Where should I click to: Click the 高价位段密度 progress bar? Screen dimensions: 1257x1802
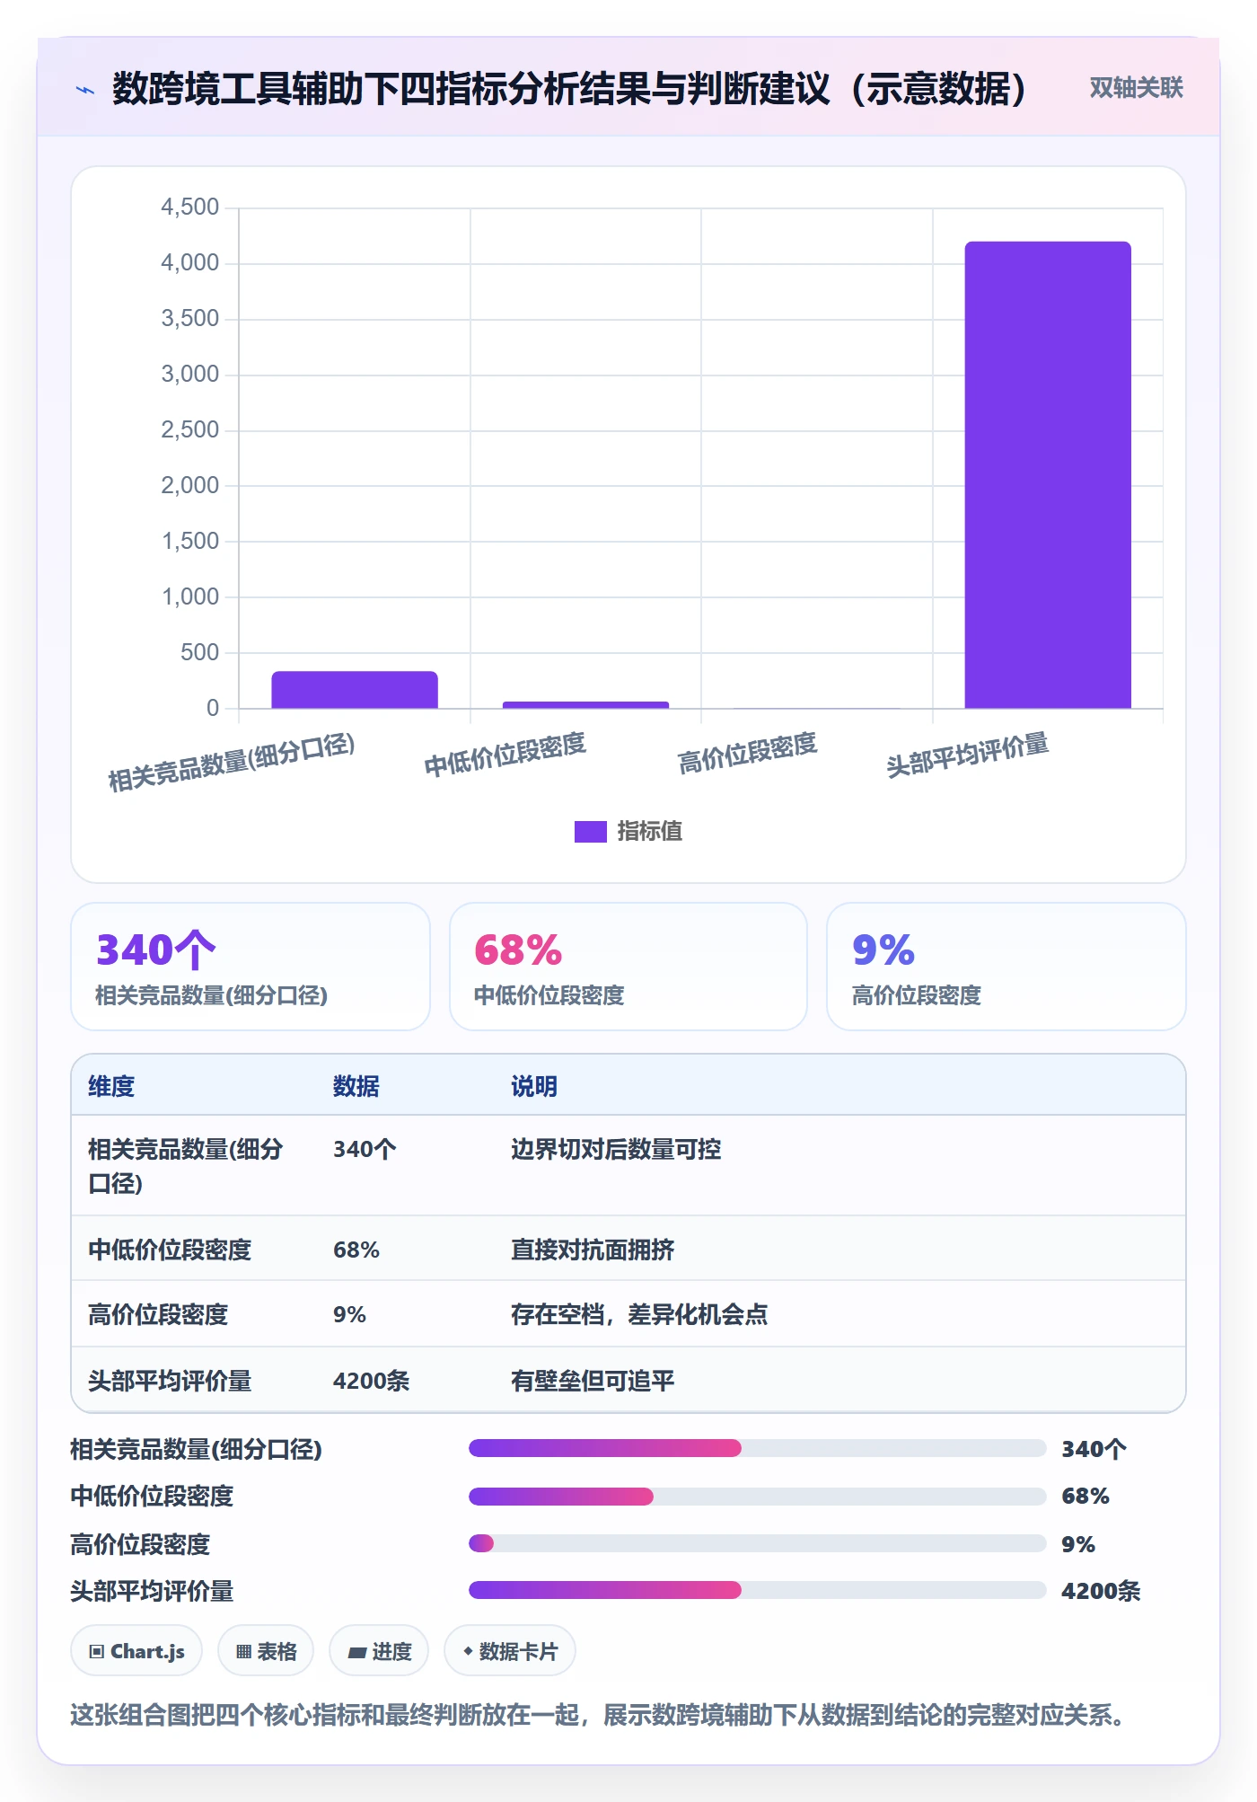click(x=757, y=1543)
